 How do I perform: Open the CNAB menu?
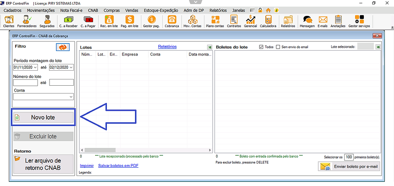click(x=93, y=10)
